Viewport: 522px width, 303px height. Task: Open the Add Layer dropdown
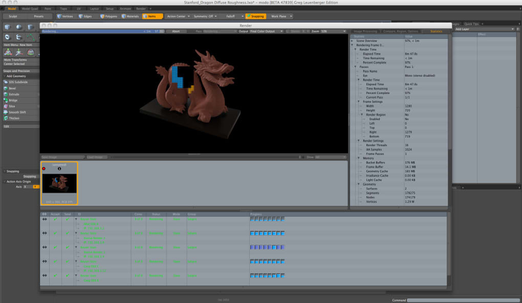tap(484, 29)
